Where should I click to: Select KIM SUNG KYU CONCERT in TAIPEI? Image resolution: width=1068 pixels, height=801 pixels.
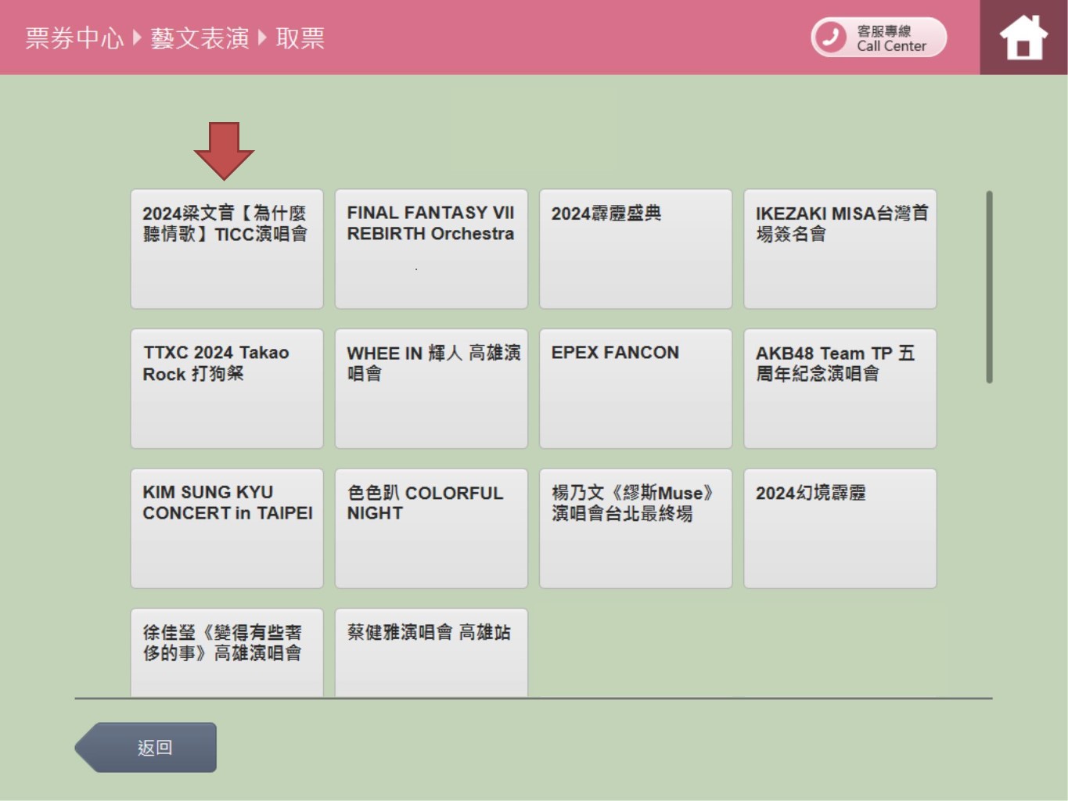[227, 528]
